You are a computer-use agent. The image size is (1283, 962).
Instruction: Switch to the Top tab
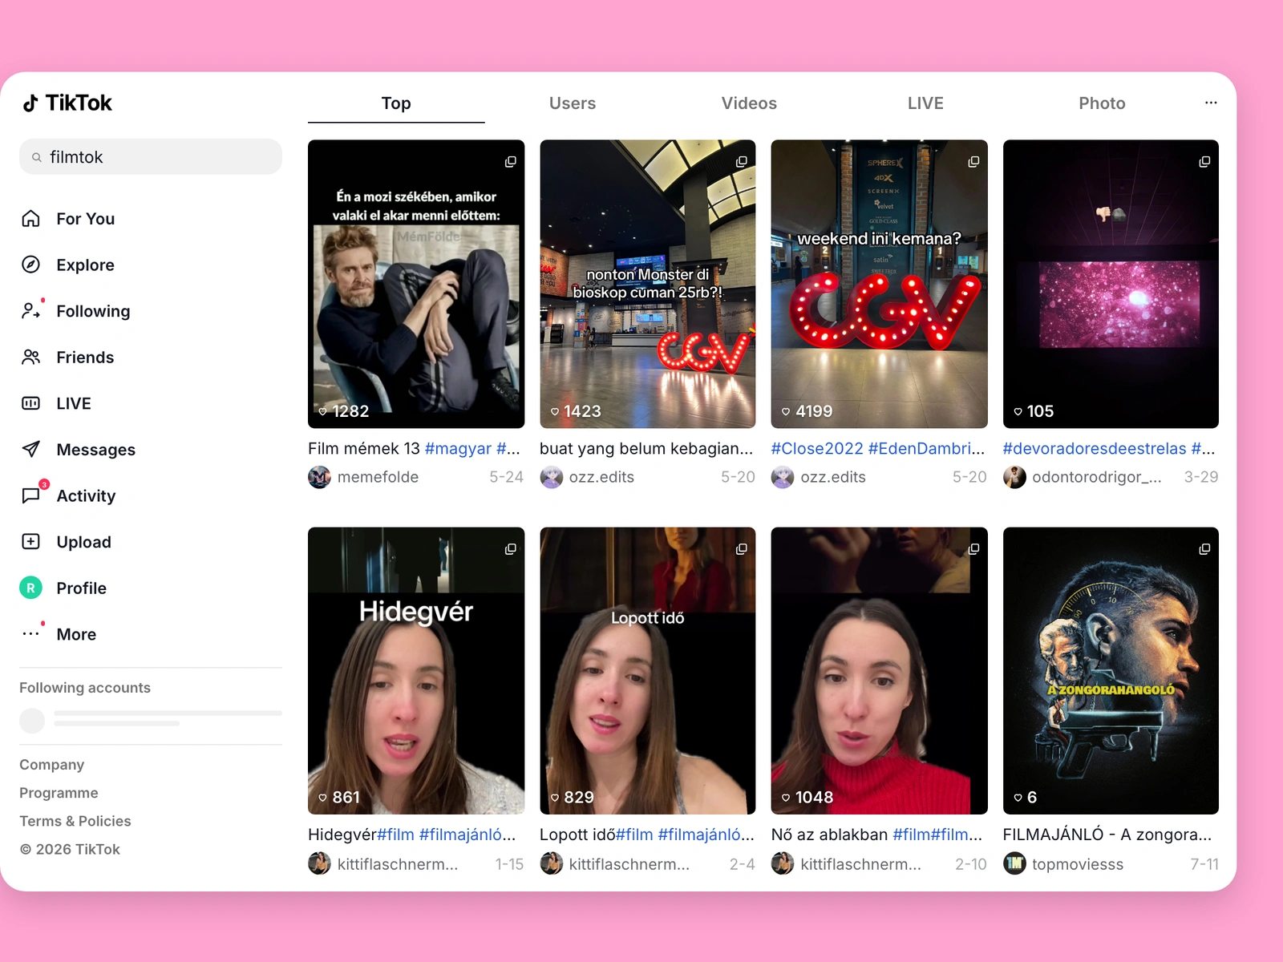(396, 103)
